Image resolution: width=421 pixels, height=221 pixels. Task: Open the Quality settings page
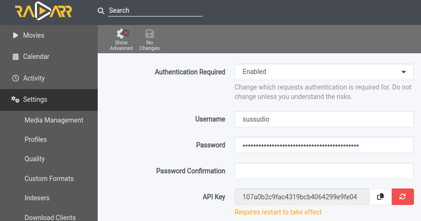34,159
